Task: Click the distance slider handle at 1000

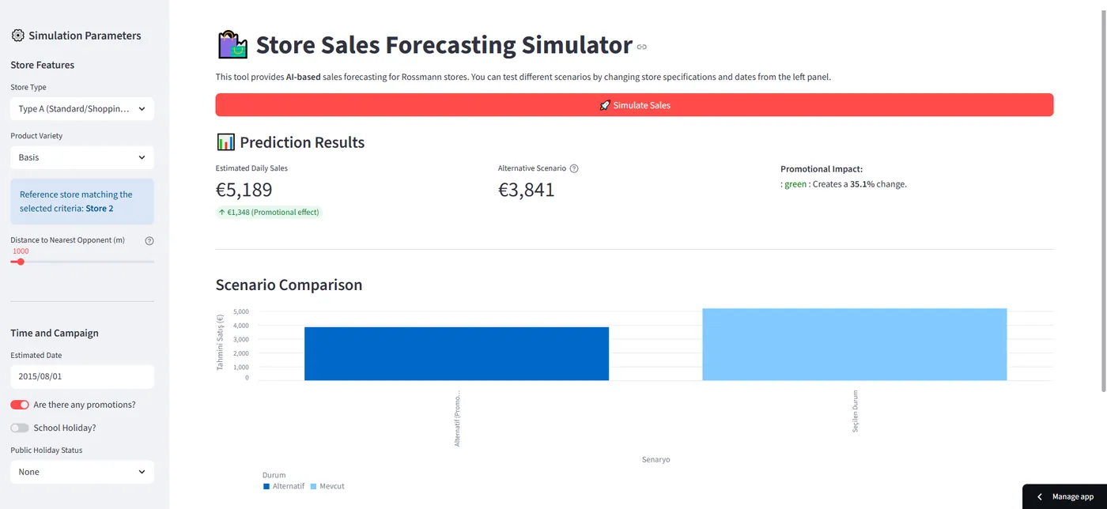Action: 21,262
